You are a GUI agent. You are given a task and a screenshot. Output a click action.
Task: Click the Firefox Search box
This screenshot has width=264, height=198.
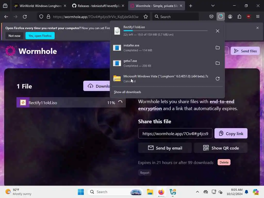(176, 17)
